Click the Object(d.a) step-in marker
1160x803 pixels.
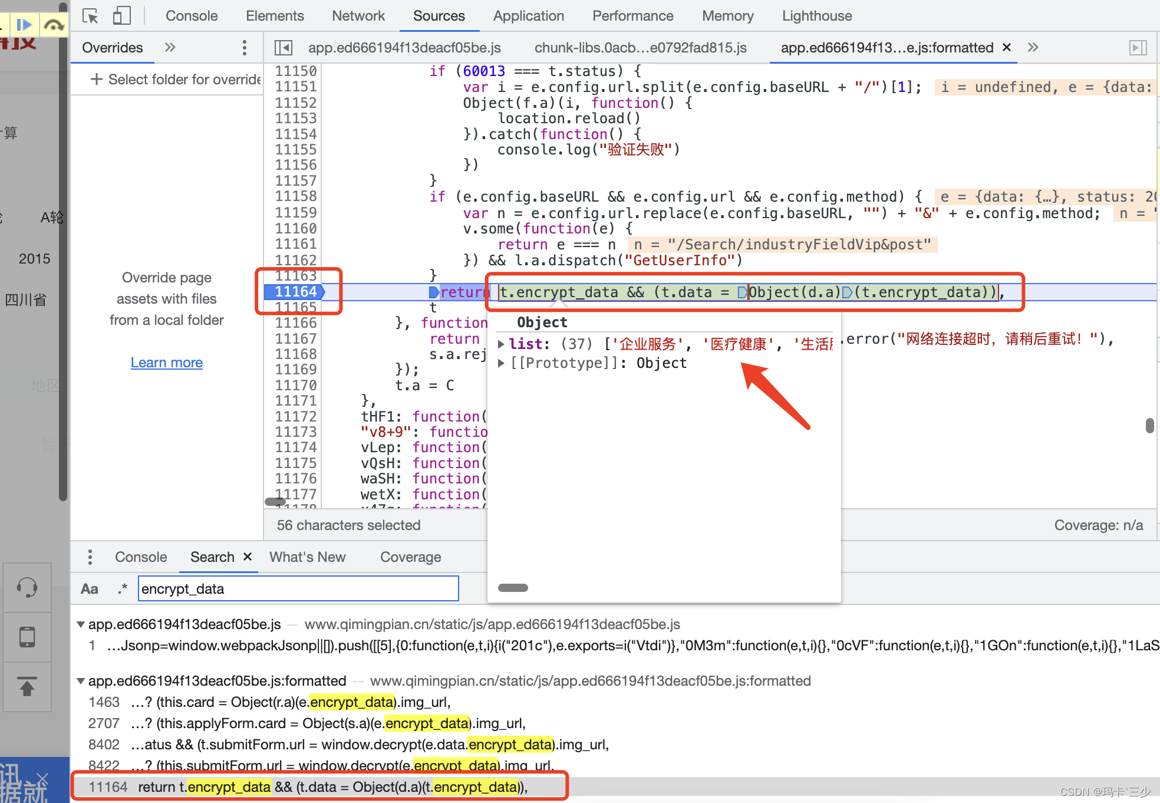click(x=743, y=292)
